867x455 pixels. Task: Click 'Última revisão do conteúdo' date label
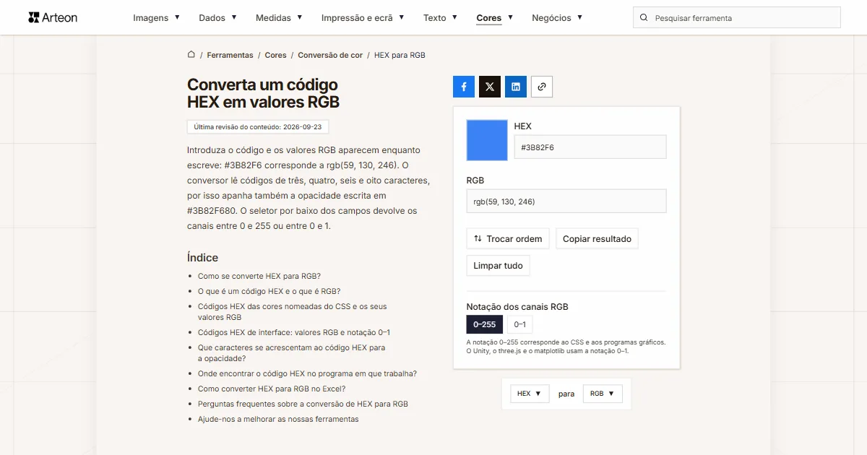(258, 126)
